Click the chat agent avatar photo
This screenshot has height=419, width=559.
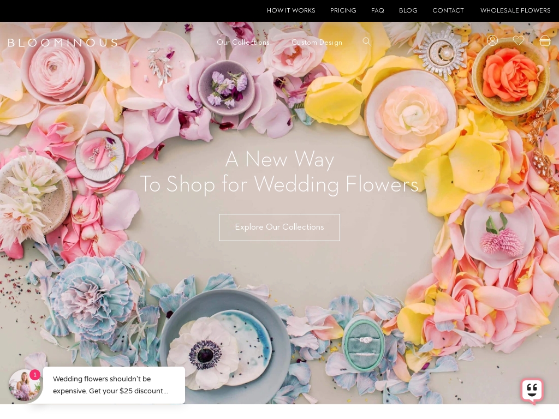coord(25,385)
